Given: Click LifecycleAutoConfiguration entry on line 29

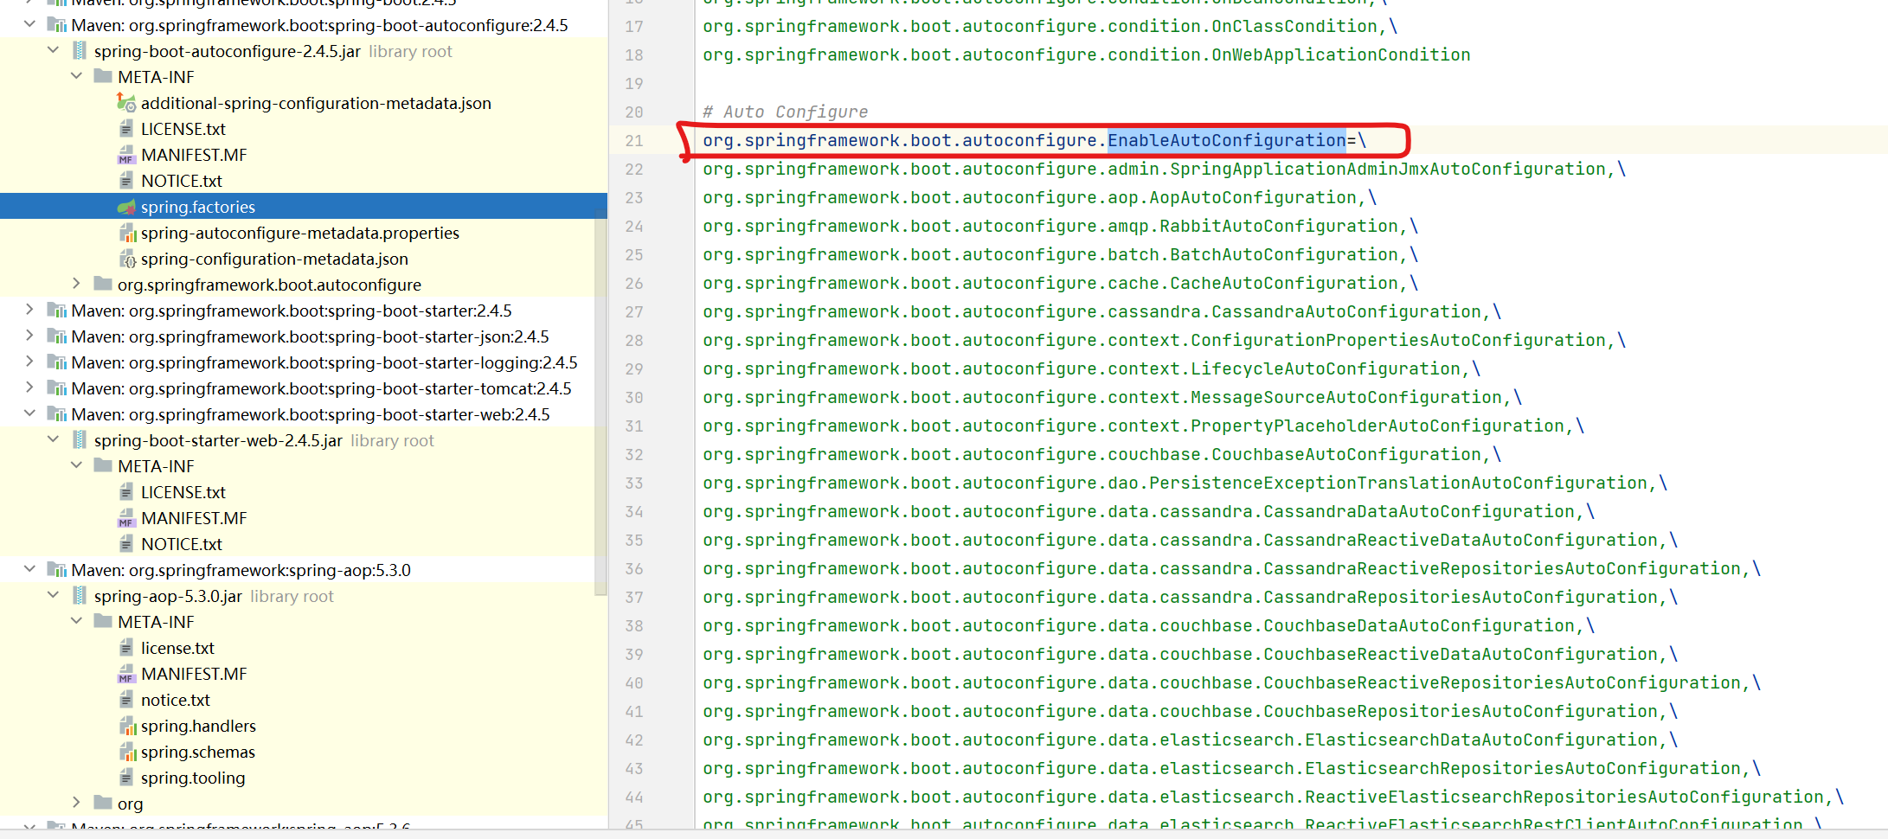Looking at the screenshot, I should (1326, 368).
